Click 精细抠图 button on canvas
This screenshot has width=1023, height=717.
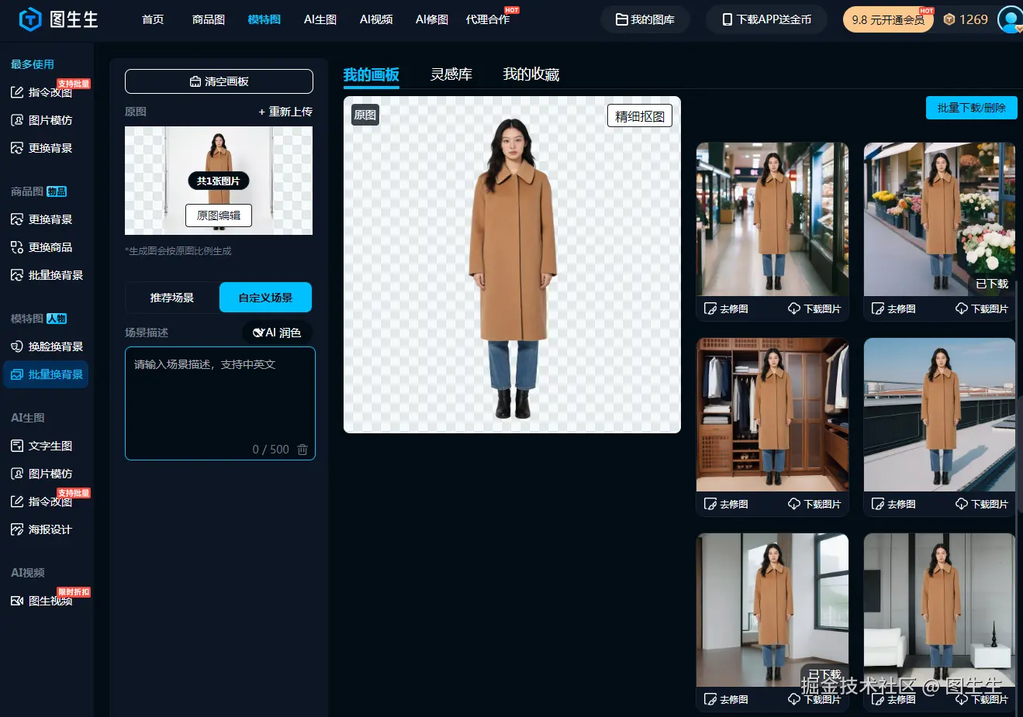(640, 116)
